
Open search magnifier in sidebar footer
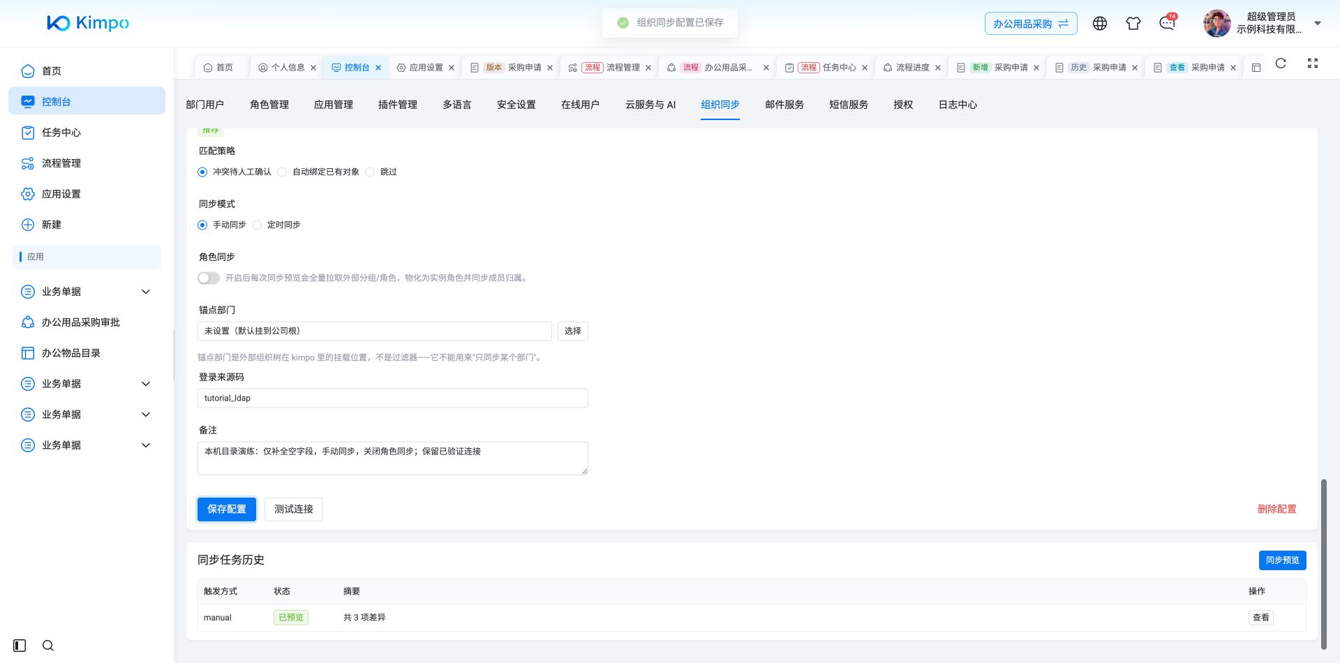(x=48, y=646)
